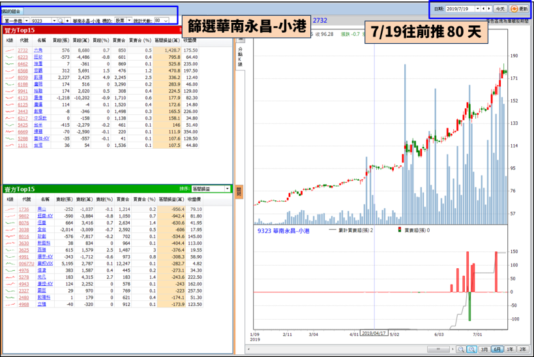Viewport: 534px width, 357px height.
Task: Open the 標的 股票 dropdown
Action: (x=129, y=20)
